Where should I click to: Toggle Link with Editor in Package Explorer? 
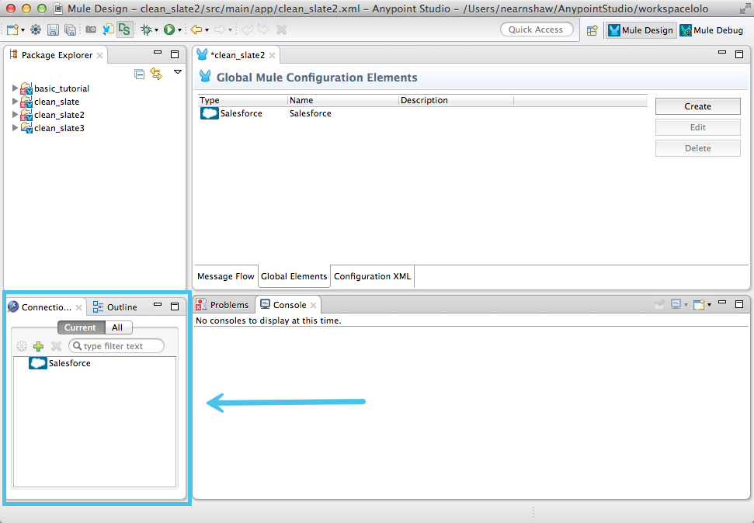[x=155, y=72]
